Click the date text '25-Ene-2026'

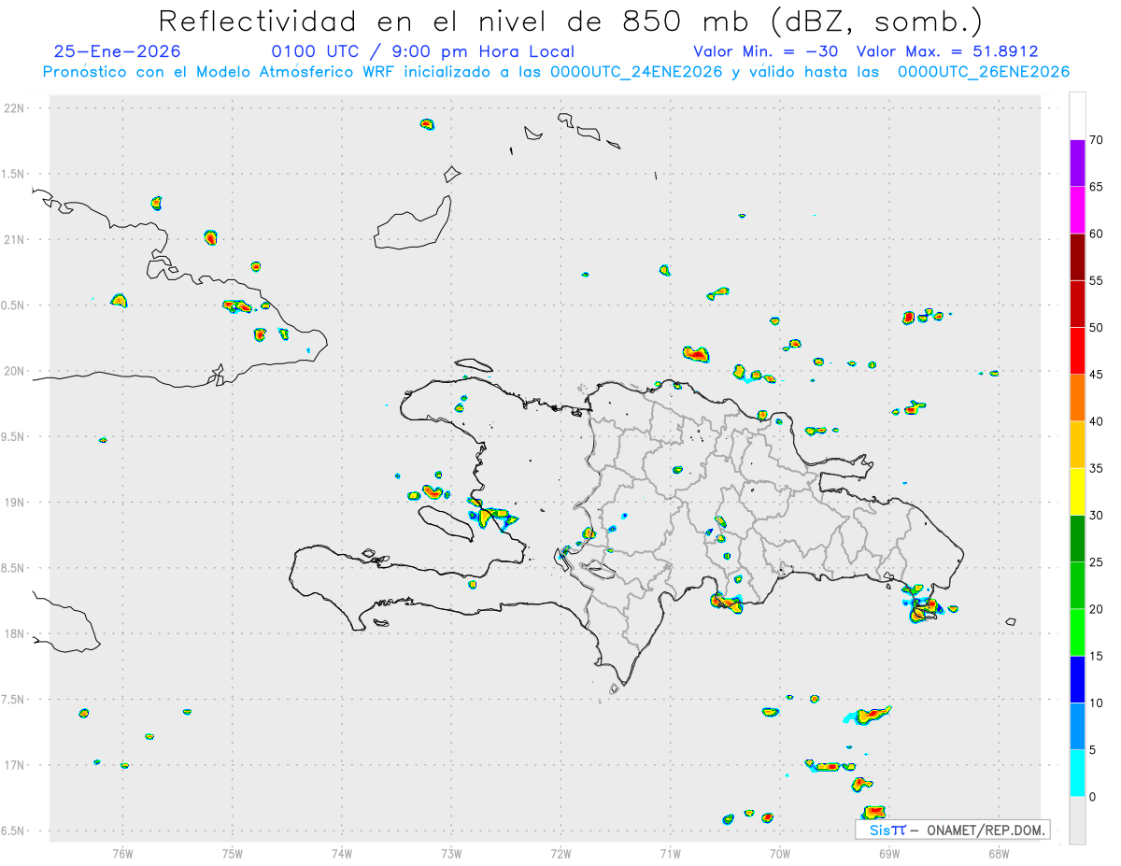[117, 51]
